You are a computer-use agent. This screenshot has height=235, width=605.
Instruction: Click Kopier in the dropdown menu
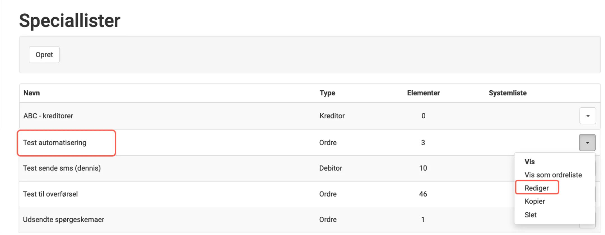point(535,201)
